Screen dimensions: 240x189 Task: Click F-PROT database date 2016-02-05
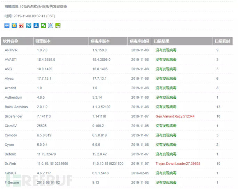(140, 173)
